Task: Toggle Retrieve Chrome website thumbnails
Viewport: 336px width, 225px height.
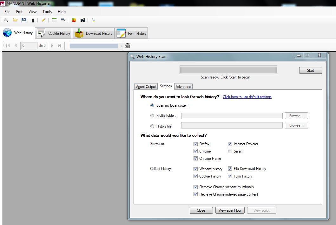Action: pos(195,187)
